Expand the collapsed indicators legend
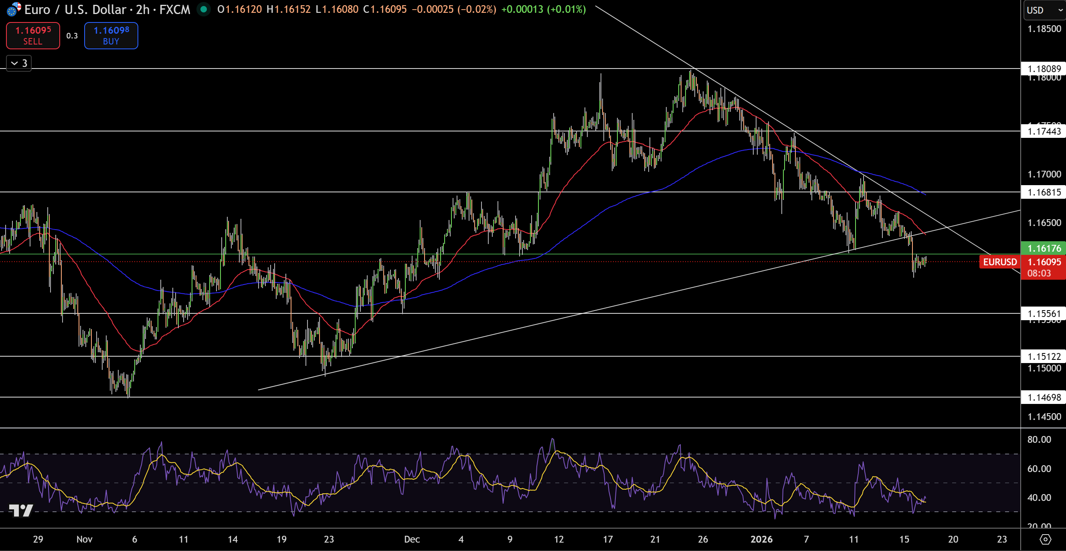 pyautogui.click(x=19, y=63)
